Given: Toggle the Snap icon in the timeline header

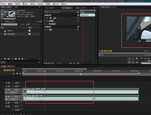Looking at the screenshot, I should click(14, 74).
